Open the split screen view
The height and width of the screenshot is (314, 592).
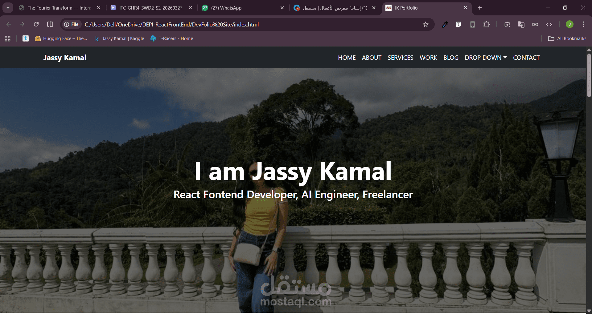50,24
